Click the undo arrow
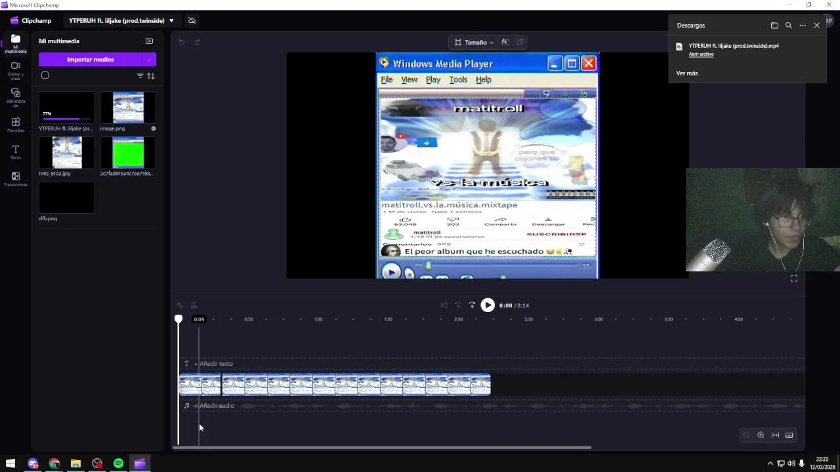 182,42
